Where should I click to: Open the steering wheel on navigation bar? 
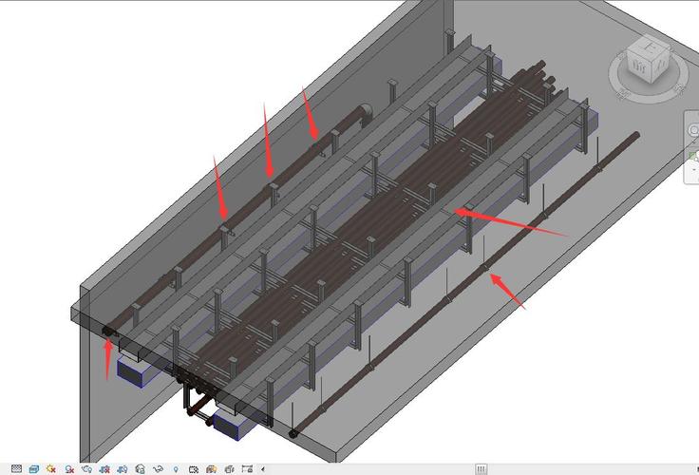(x=693, y=130)
